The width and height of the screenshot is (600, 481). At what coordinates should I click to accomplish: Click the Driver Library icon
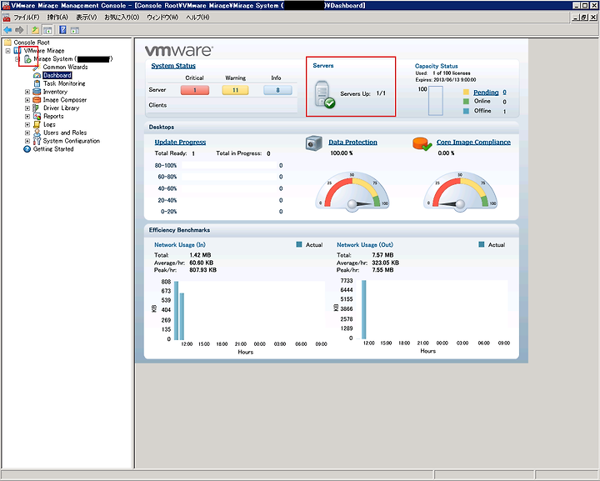point(37,108)
